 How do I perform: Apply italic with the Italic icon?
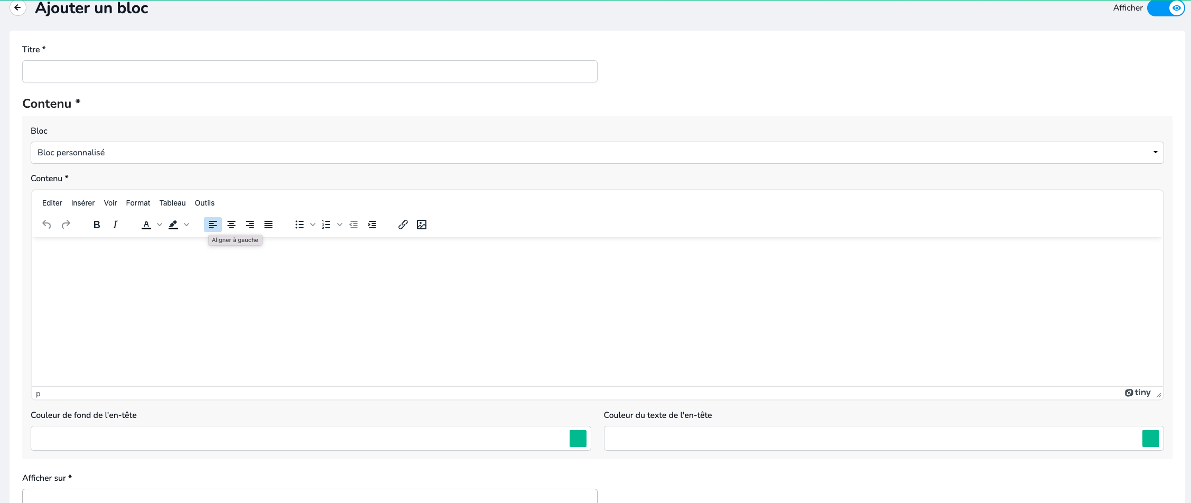coord(115,225)
